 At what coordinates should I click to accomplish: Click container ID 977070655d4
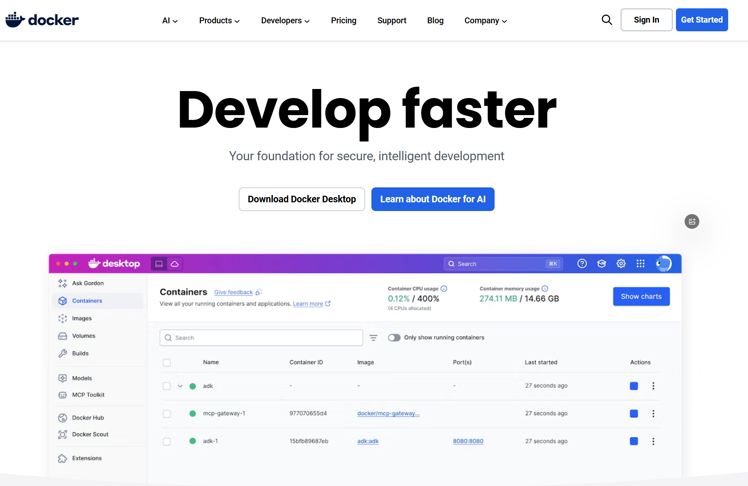308,413
